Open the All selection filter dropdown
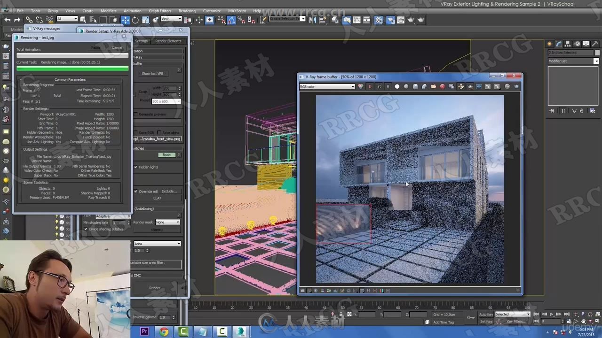602x338 pixels. tap(67, 19)
